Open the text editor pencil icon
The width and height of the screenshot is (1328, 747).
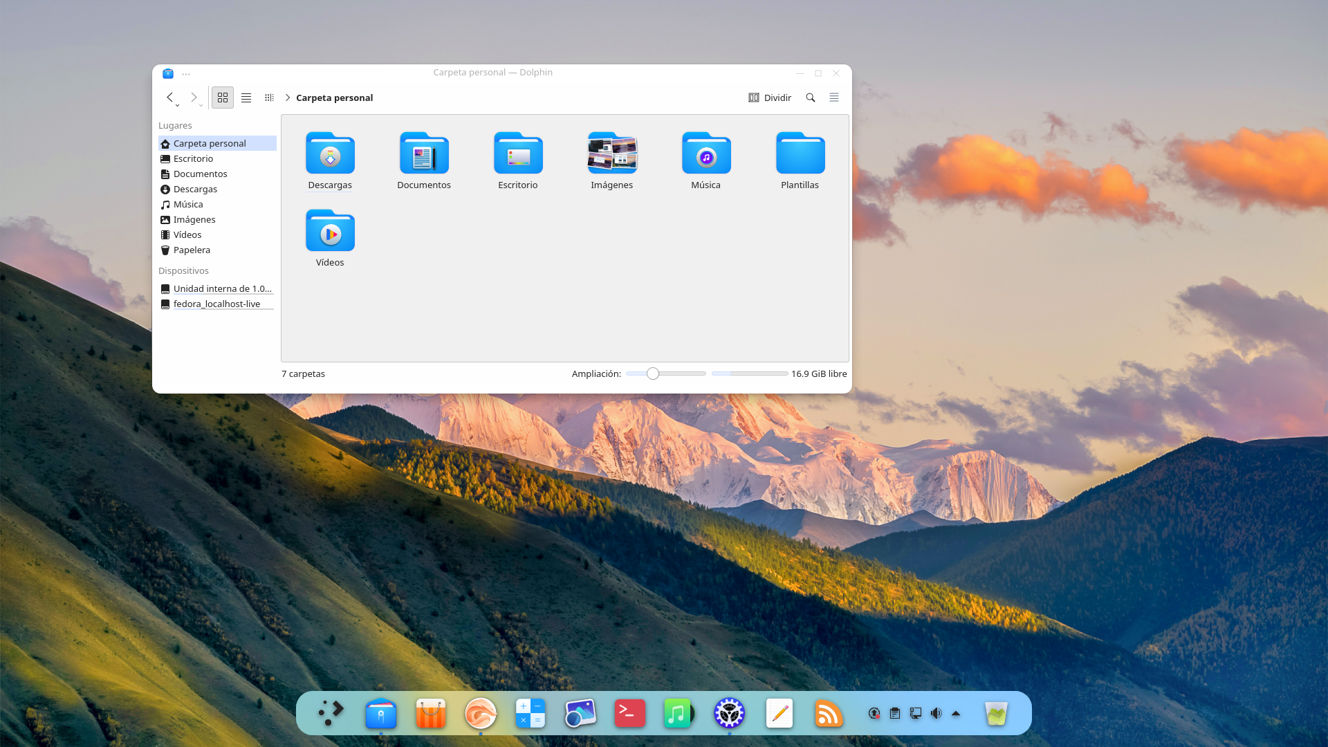point(780,713)
